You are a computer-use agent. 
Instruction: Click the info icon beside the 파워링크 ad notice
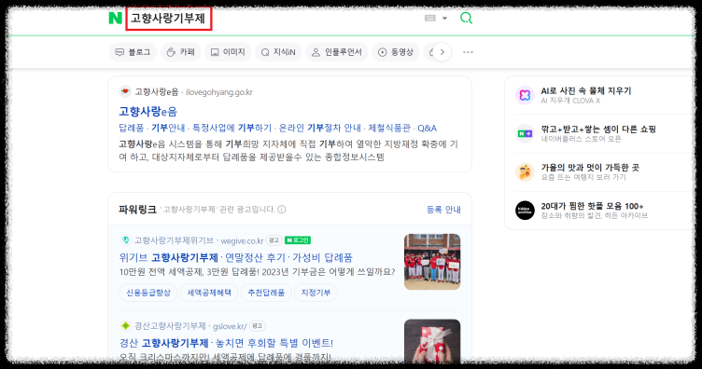[x=282, y=210]
